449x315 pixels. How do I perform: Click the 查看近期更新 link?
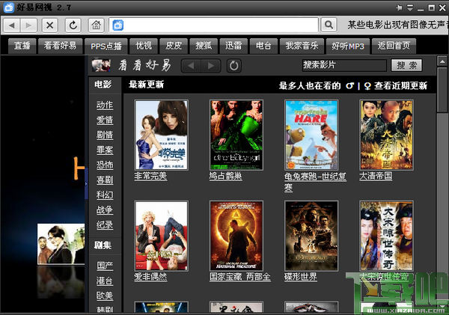pyautogui.click(x=401, y=85)
